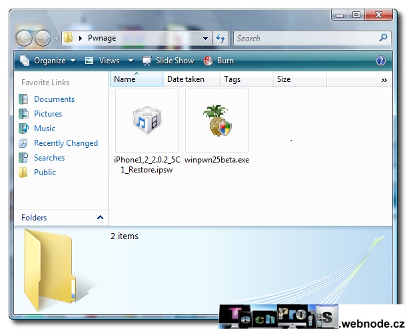This screenshot has height=329, width=407.
Task: Click the Music sidebar icon
Action: tap(23, 128)
